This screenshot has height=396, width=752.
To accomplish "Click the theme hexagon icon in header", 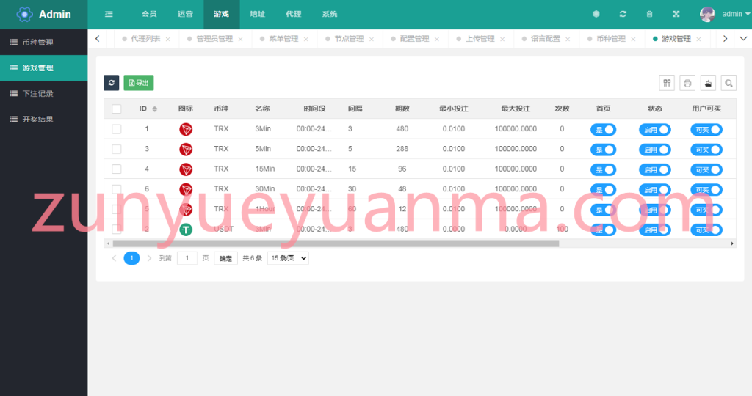I will pyautogui.click(x=596, y=14).
